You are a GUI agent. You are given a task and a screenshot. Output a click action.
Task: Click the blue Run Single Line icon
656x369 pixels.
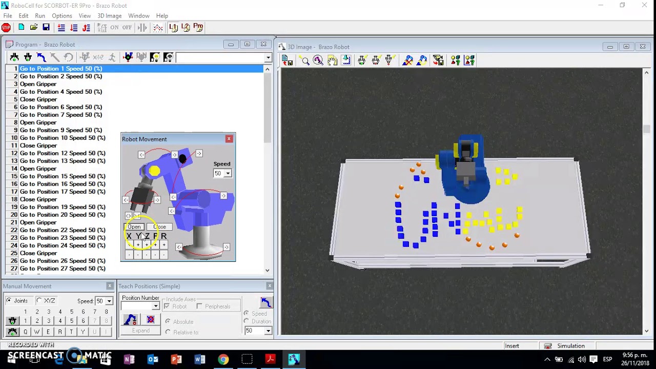pyautogui.click(x=61, y=28)
